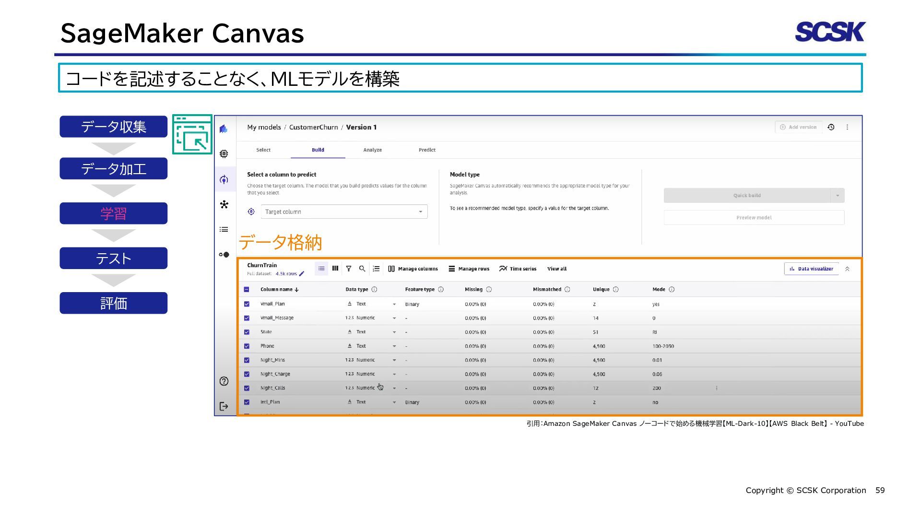Uncheck the Vmail_Message column checkbox

point(247,318)
